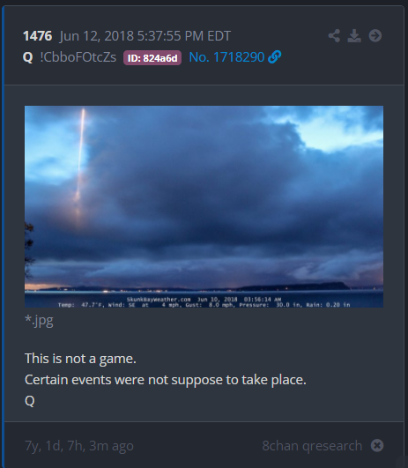Click the 'Certain events were not suppose' line

166,380
